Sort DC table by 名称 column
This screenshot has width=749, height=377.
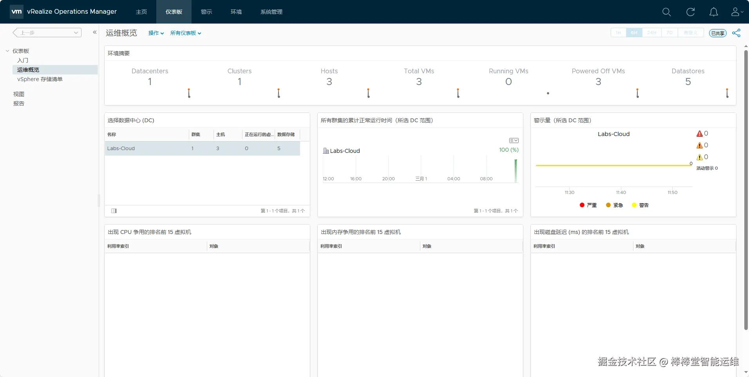(147, 134)
